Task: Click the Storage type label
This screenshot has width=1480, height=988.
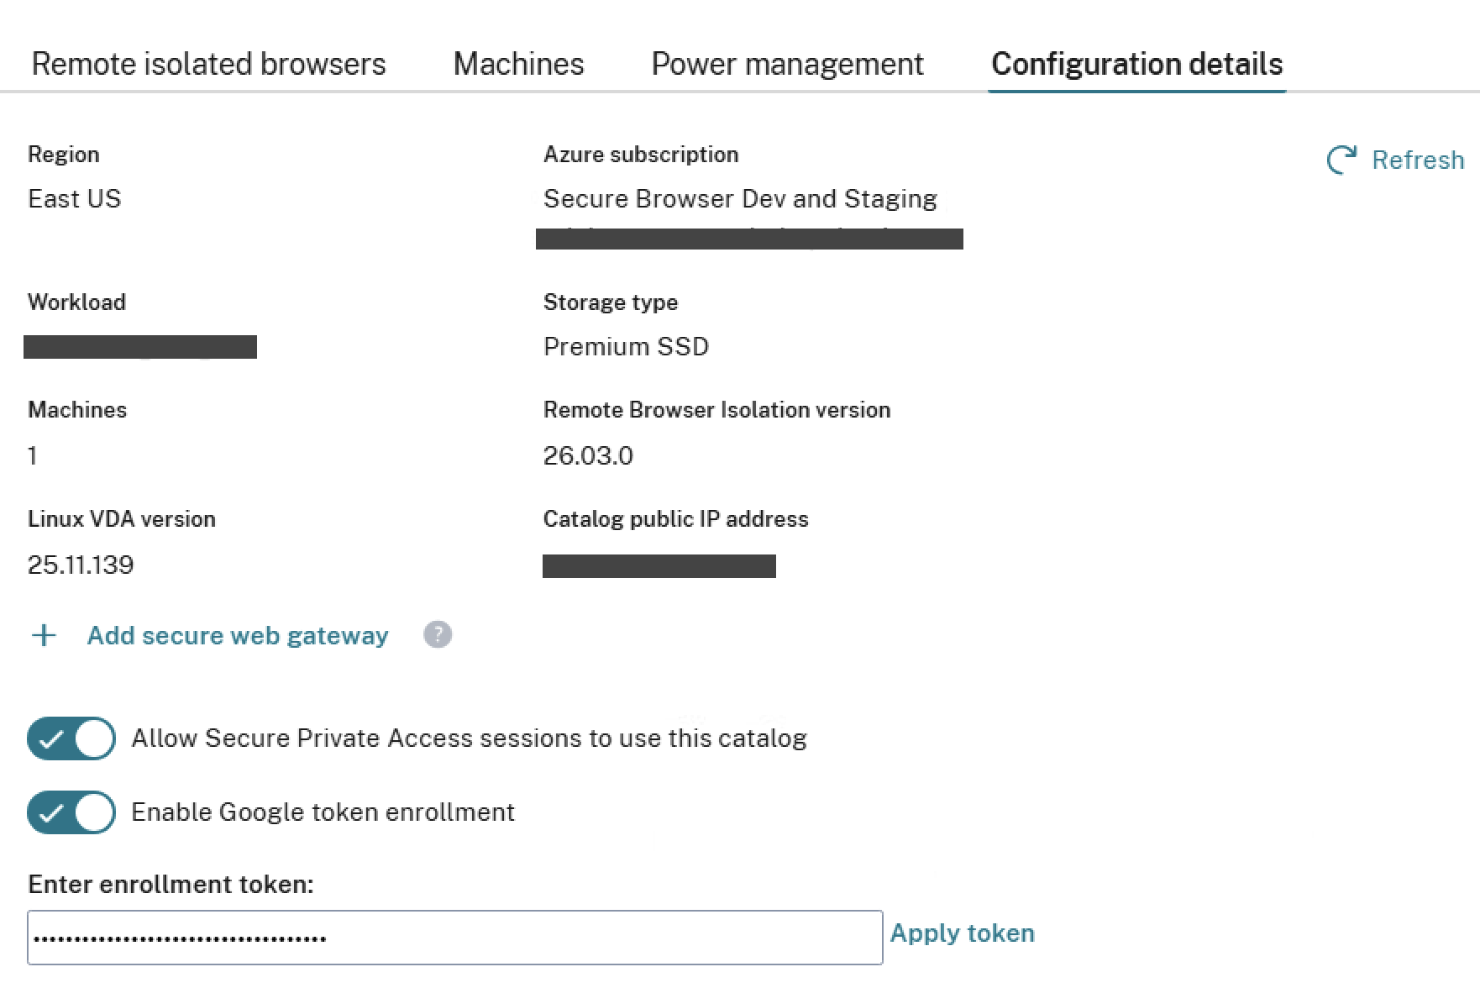Action: [x=611, y=302]
